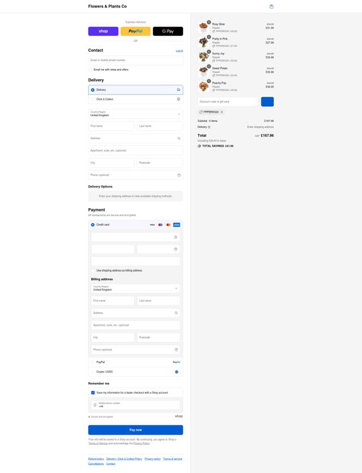The height and width of the screenshot is (473, 362).
Task: Click the help icon in delivery Phone field
Action: [x=179, y=175]
